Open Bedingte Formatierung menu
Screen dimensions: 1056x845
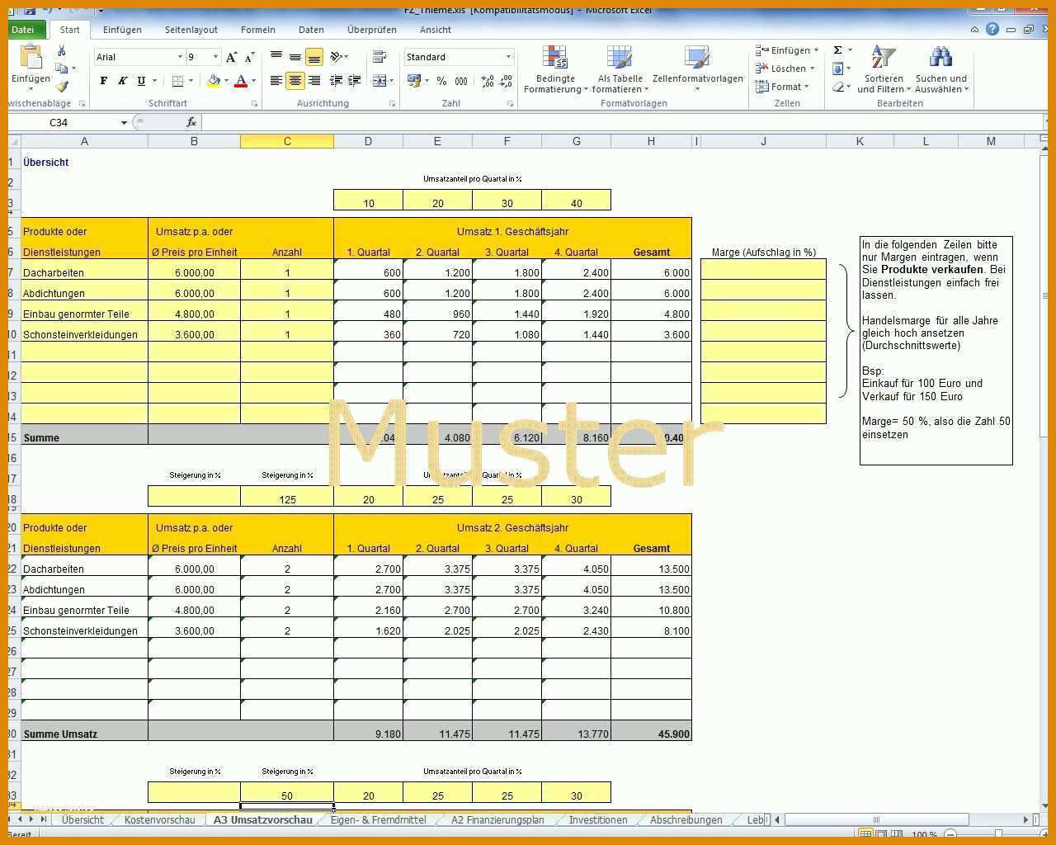click(555, 69)
